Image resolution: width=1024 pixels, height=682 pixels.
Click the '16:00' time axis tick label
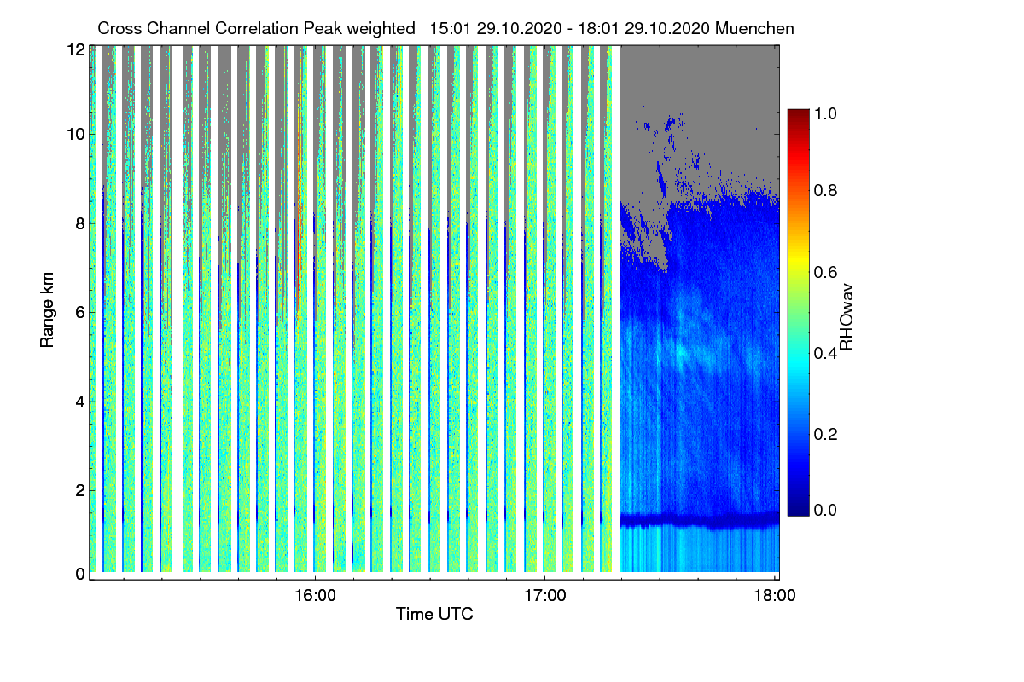click(x=315, y=596)
